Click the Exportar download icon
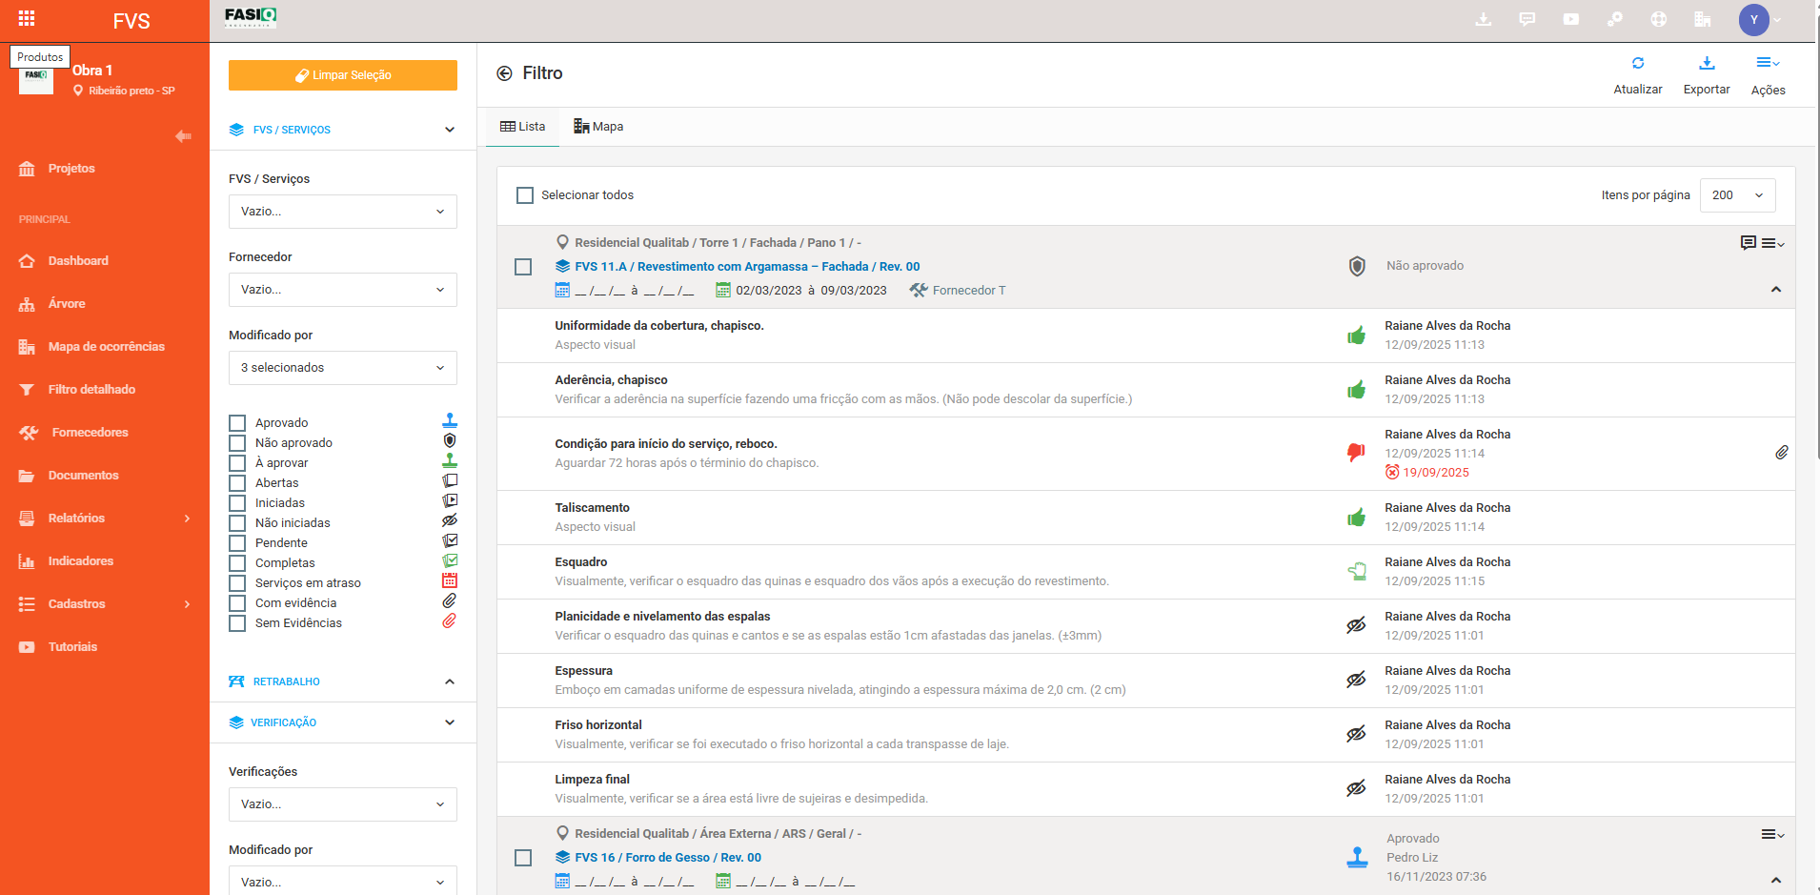This screenshot has width=1820, height=895. [1707, 63]
